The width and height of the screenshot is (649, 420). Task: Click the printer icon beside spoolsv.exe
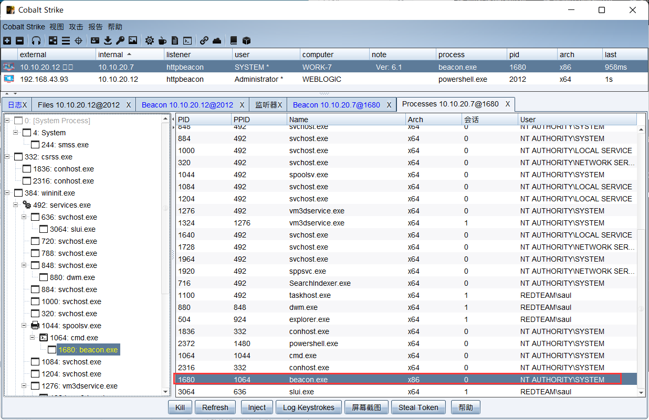[x=35, y=326]
